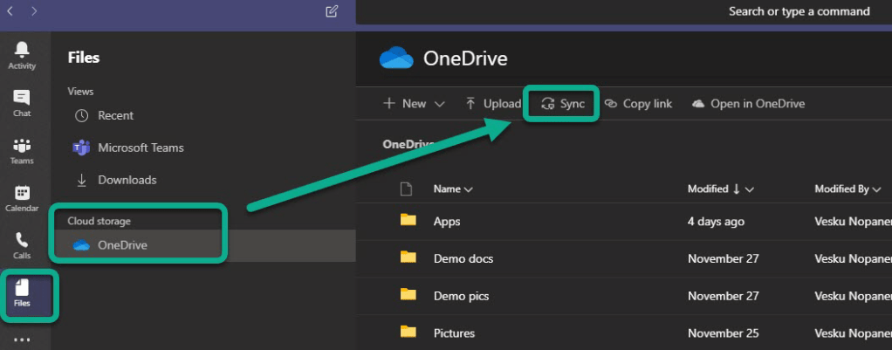Click Copy link in the toolbar

(x=638, y=104)
